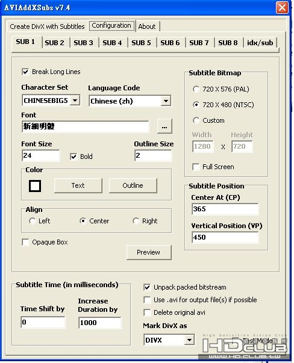Select the SUB 5 tab
This screenshot has height=363, width=294.
(141, 43)
